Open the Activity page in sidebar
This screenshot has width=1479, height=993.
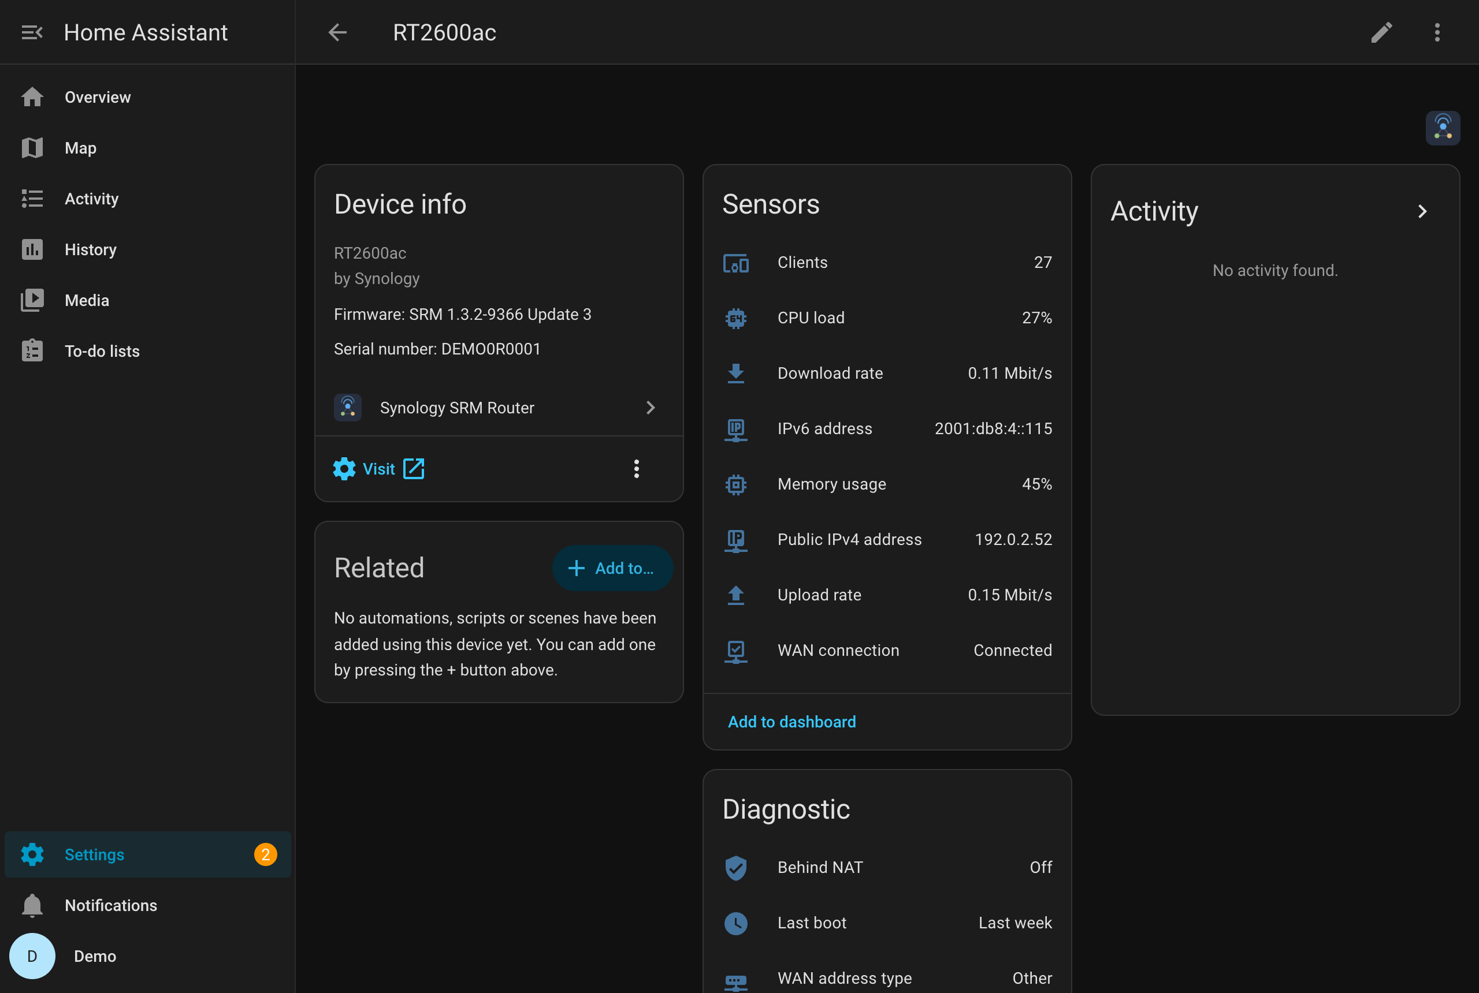pos(148,198)
